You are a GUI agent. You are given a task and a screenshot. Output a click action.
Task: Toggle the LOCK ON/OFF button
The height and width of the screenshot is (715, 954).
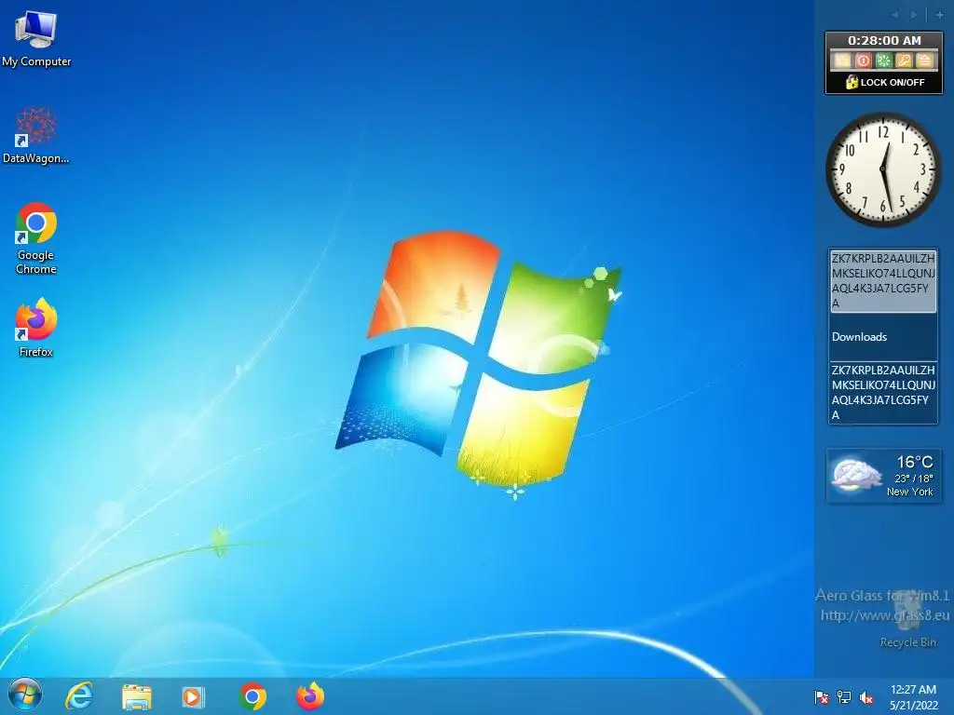pyautogui.click(x=885, y=82)
